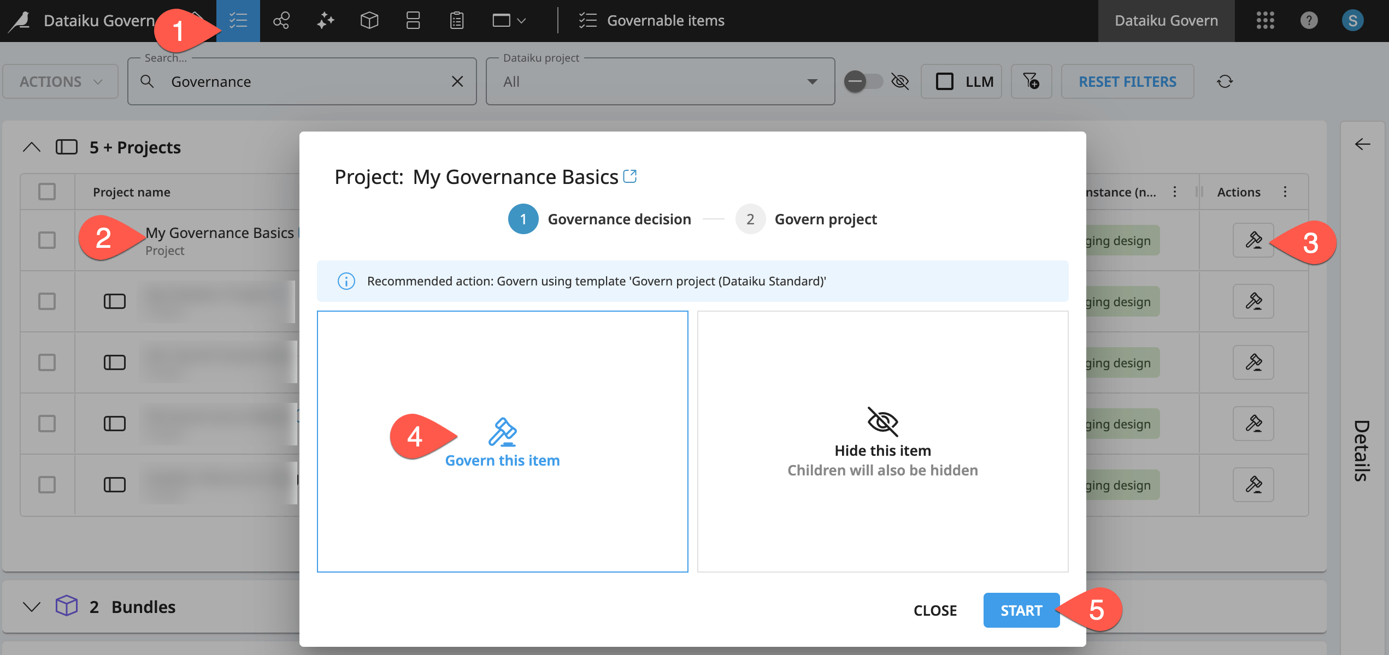
Task: Check the My Governance Basics row checkbox
Action: click(47, 240)
